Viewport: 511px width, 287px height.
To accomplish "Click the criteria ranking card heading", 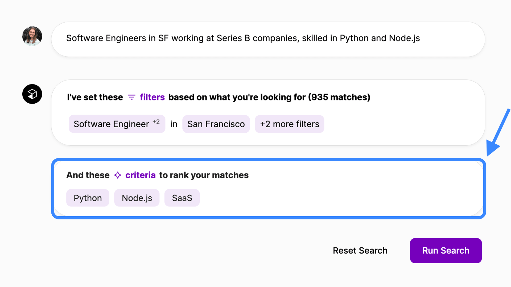I will pyautogui.click(x=157, y=175).
